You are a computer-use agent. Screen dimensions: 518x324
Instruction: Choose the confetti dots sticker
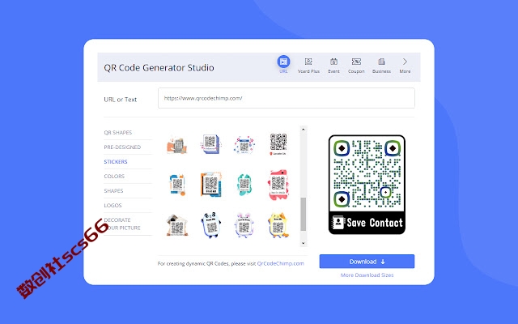point(244,145)
